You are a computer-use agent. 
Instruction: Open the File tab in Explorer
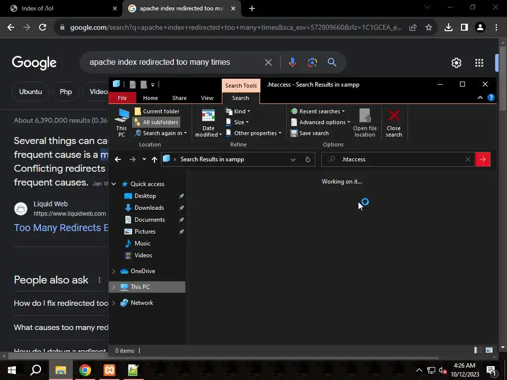122,98
